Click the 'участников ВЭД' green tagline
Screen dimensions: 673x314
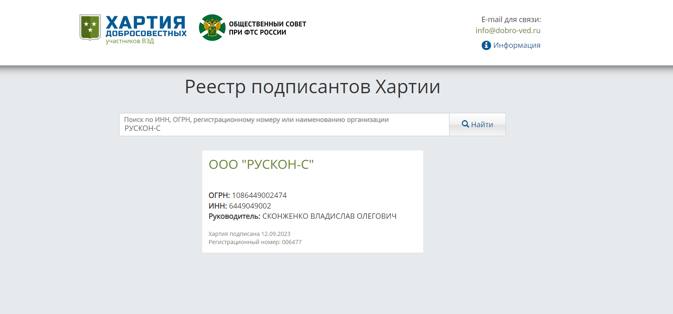[x=130, y=41]
